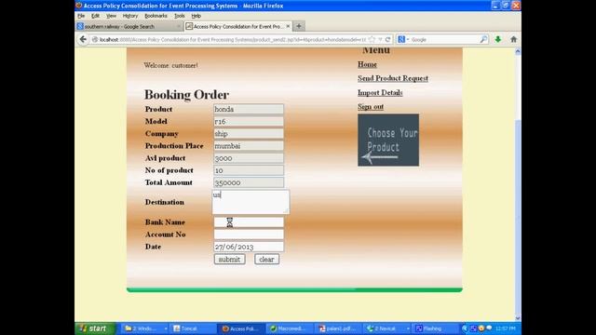The height and width of the screenshot is (335, 596).
Task: Click the Choose Your Product banner image
Action: point(388,140)
